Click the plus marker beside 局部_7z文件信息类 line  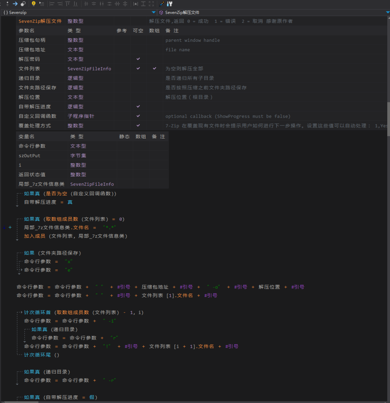coord(10,227)
